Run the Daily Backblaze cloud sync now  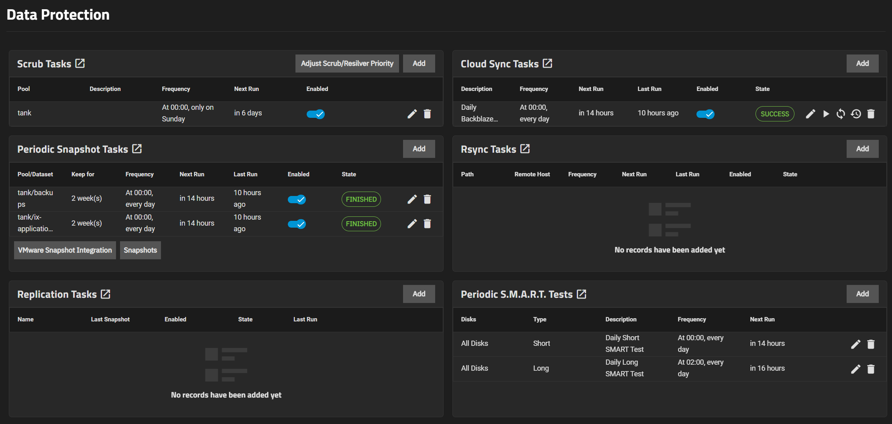826,114
